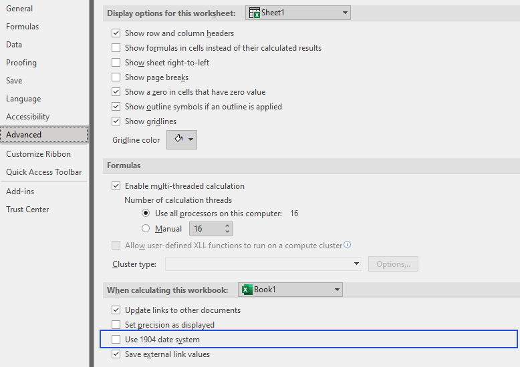The height and width of the screenshot is (367, 520).
Task: Select Use all processors radio button
Action: pos(146,213)
